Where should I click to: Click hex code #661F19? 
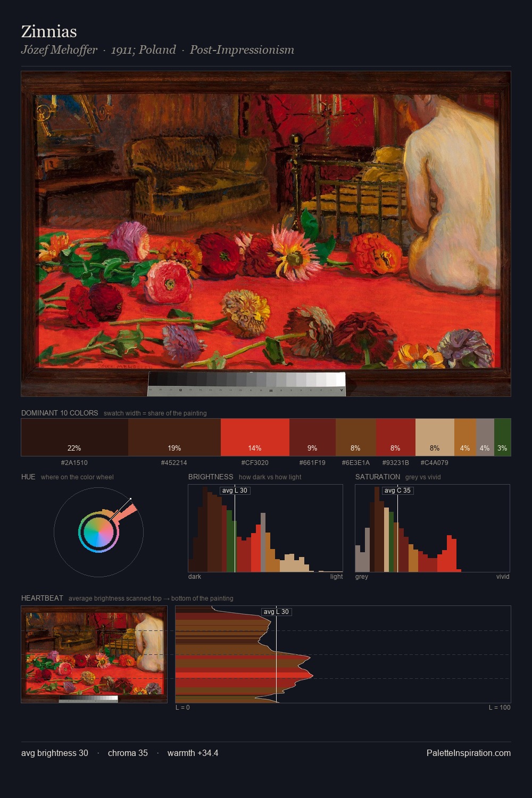pos(312,463)
